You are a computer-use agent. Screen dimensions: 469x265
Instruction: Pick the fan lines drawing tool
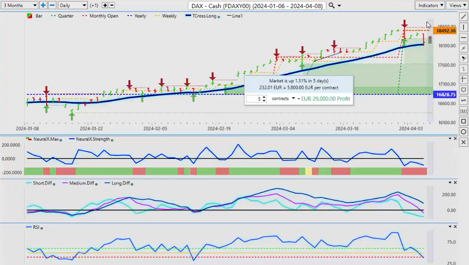pyautogui.click(x=463, y=59)
